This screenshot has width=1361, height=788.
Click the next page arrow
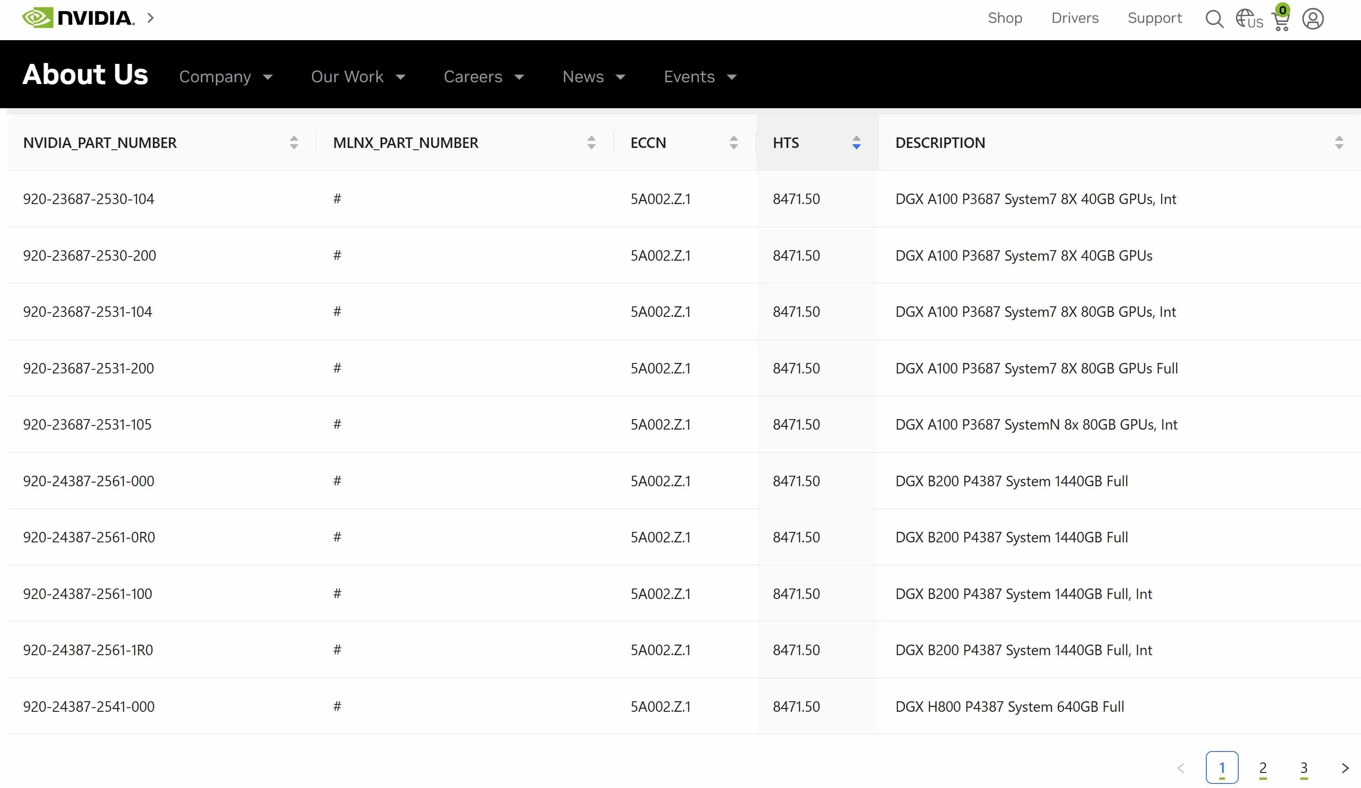1345,767
